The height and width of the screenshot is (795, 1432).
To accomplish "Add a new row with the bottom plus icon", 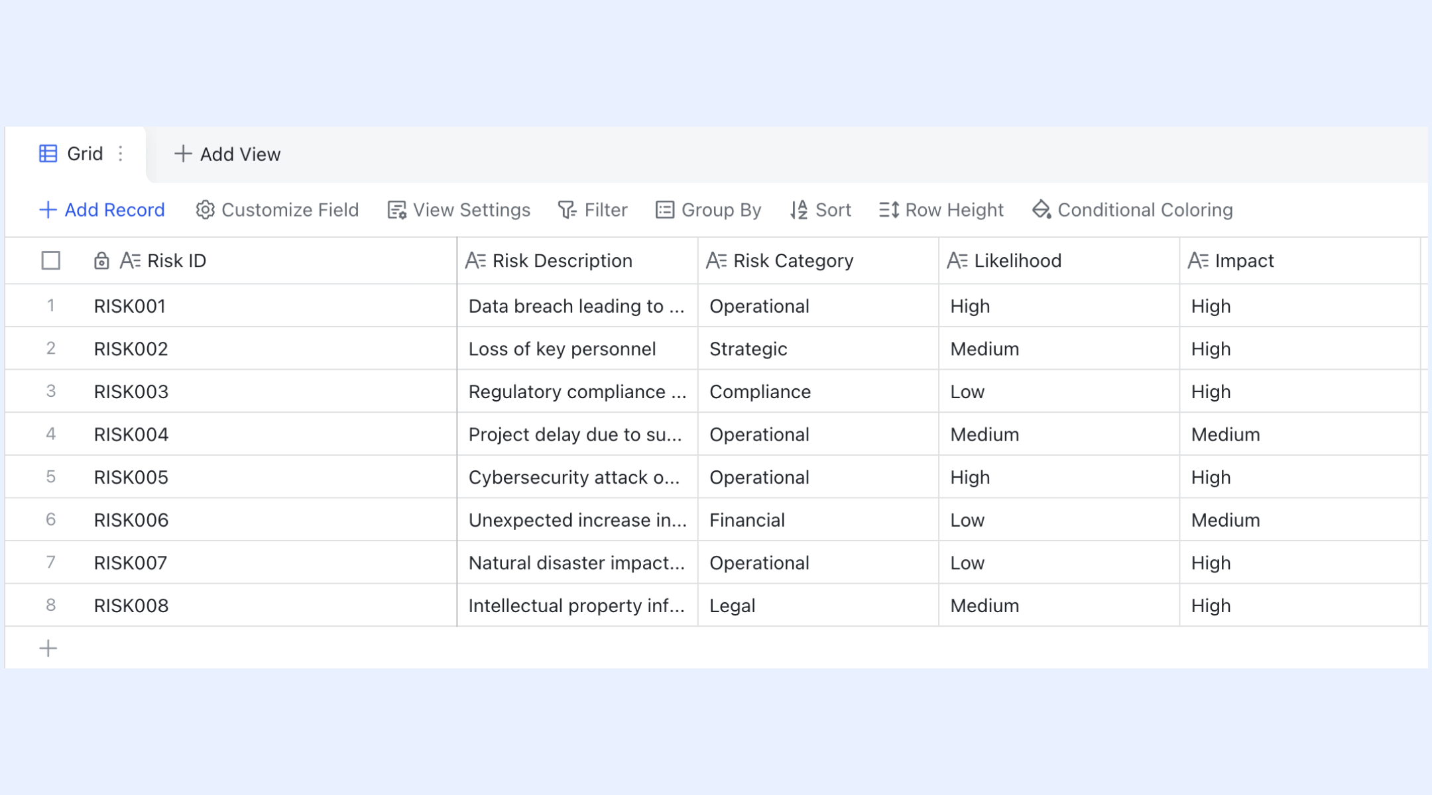I will [48, 648].
